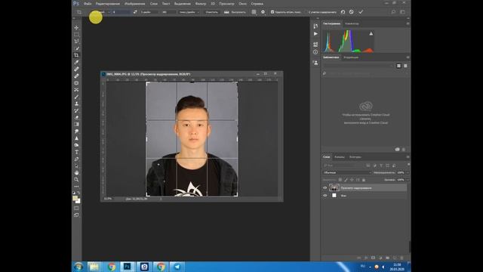Image resolution: width=483 pixels, height=272 pixels.
Task: Switch to the Каналы tab
Action: point(340,157)
